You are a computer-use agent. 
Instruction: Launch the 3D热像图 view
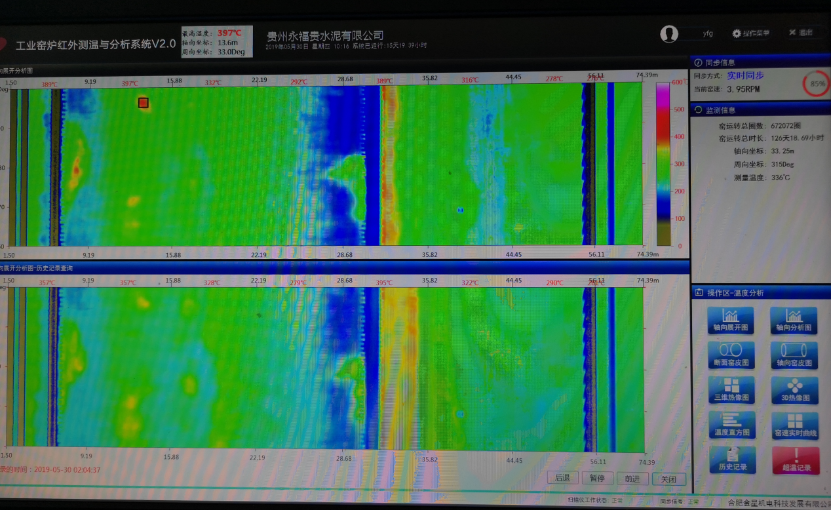tap(794, 390)
